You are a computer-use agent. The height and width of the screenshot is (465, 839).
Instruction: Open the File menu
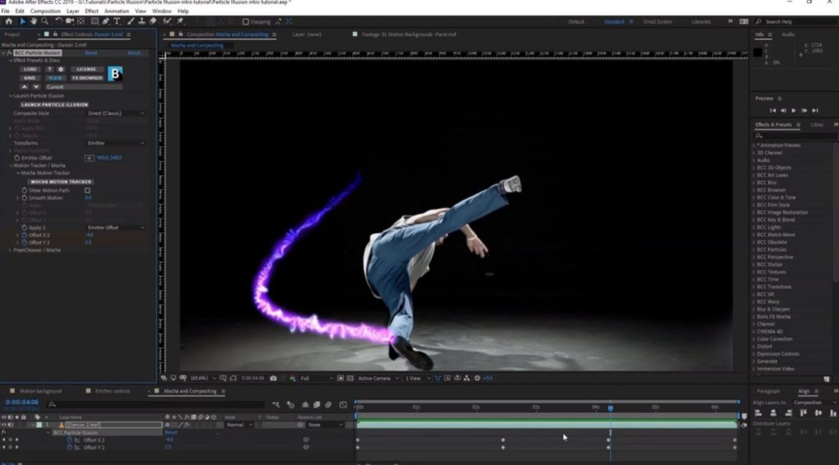(5, 11)
